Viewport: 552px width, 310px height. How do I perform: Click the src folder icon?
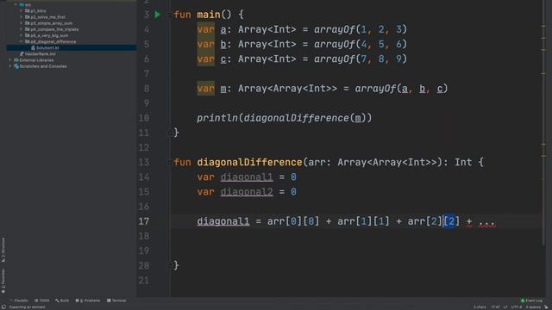22,5
